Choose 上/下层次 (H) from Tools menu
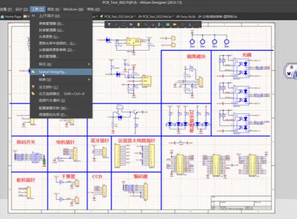The width and height of the screenshot is (297, 219). tap(61, 16)
